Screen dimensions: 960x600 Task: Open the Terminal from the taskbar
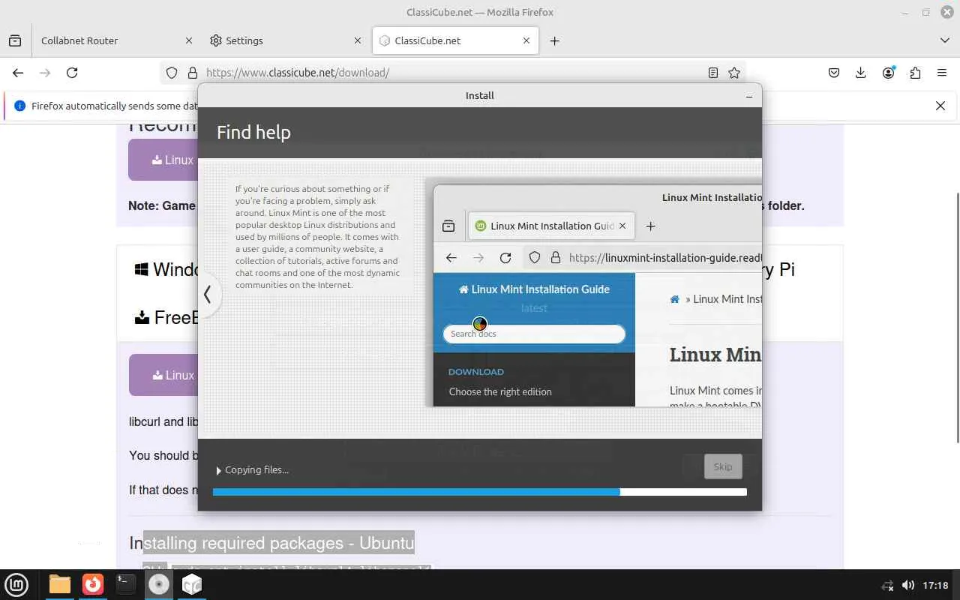coord(126,584)
